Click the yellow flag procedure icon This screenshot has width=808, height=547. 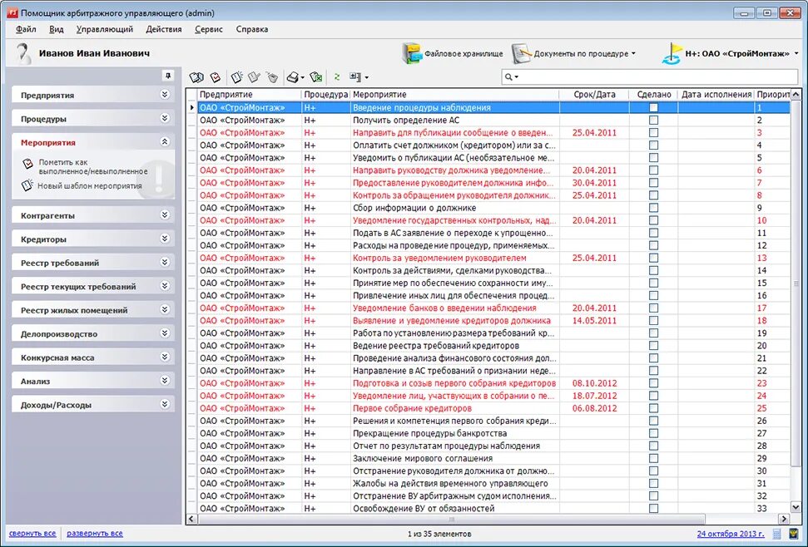(x=672, y=53)
